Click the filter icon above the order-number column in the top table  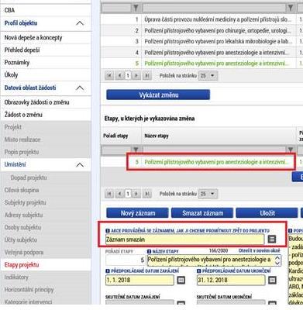coord(136,9)
